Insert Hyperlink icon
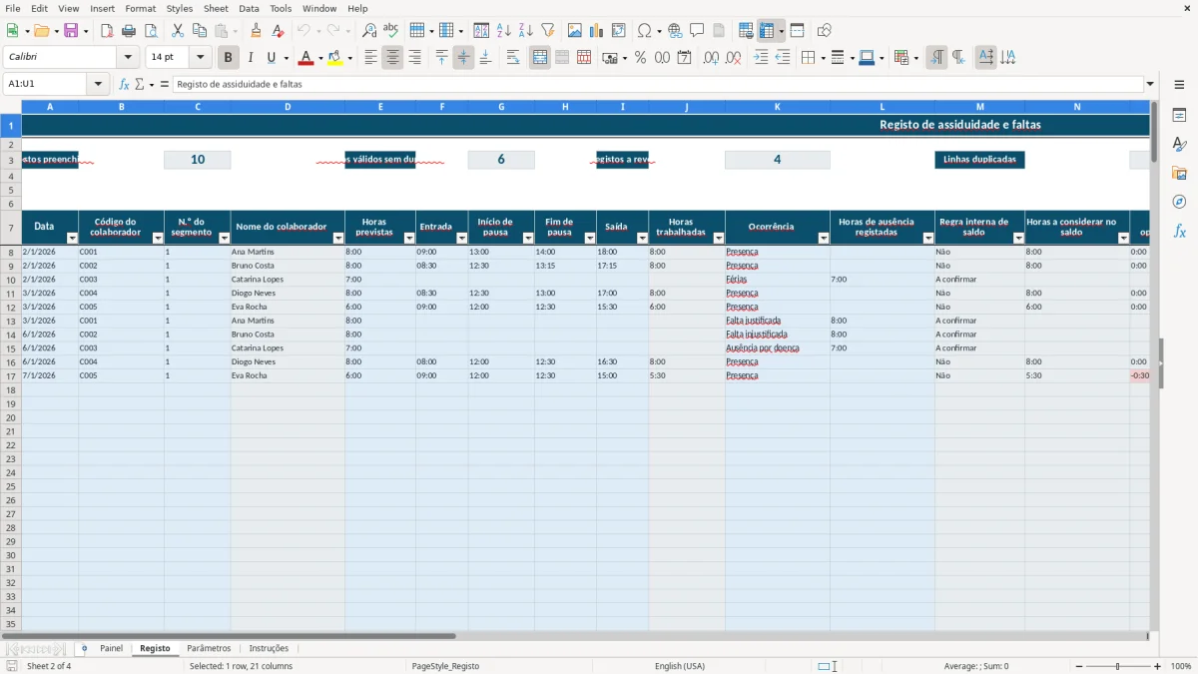1198x674 pixels. tap(675, 31)
